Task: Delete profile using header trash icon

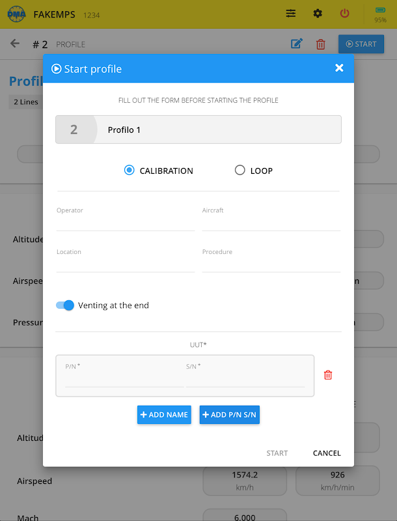Action: [321, 44]
